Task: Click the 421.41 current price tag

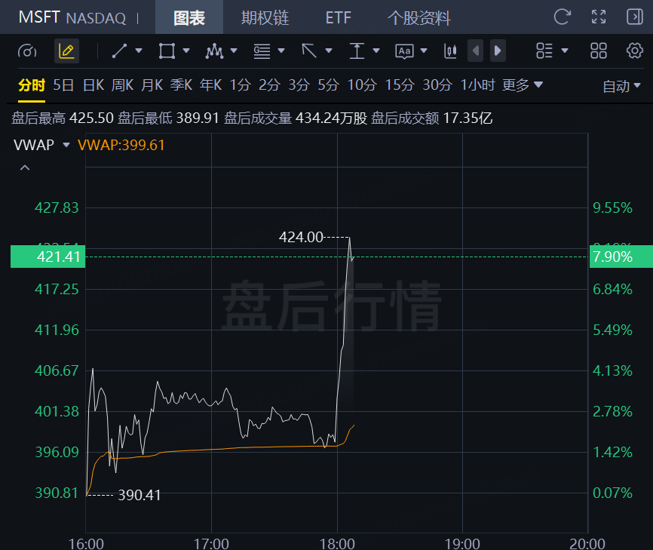Action: click(48, 257)
